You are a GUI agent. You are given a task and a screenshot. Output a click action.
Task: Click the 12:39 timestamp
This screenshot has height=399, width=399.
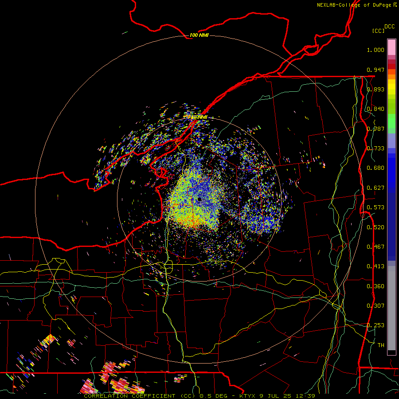pos(305,396)
